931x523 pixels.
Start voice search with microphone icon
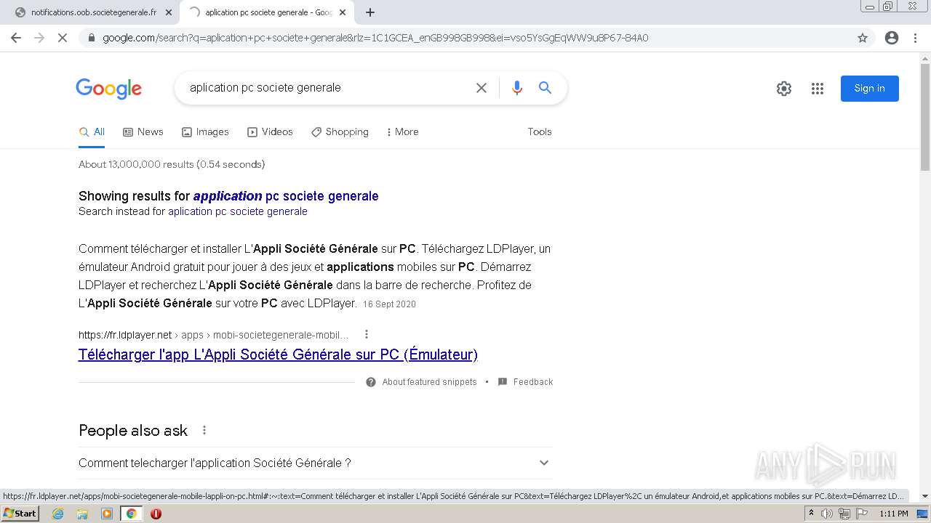click(517, 88)
